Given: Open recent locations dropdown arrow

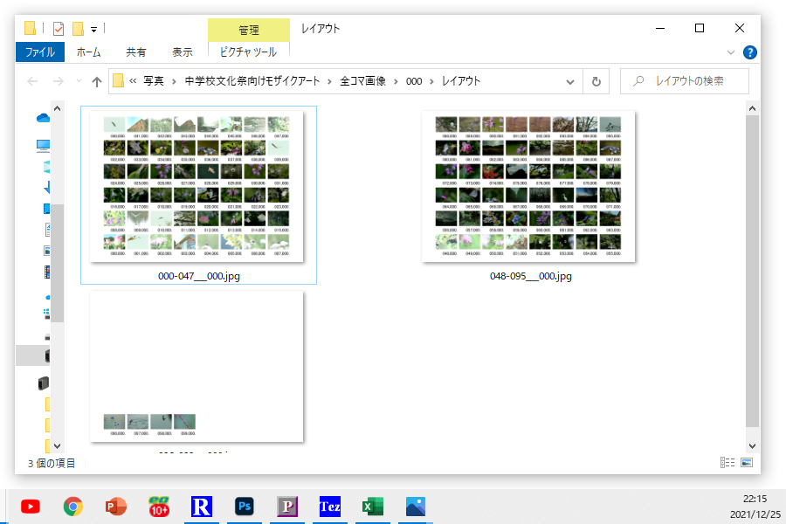Looking at the screenshot, I should pyautogui.click(x=79, y=81).
